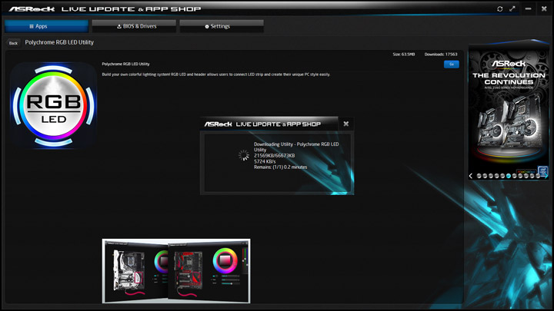Select the fifth banner pagination dot
Viewport: 554px width, 311px height.
[502, 176]
